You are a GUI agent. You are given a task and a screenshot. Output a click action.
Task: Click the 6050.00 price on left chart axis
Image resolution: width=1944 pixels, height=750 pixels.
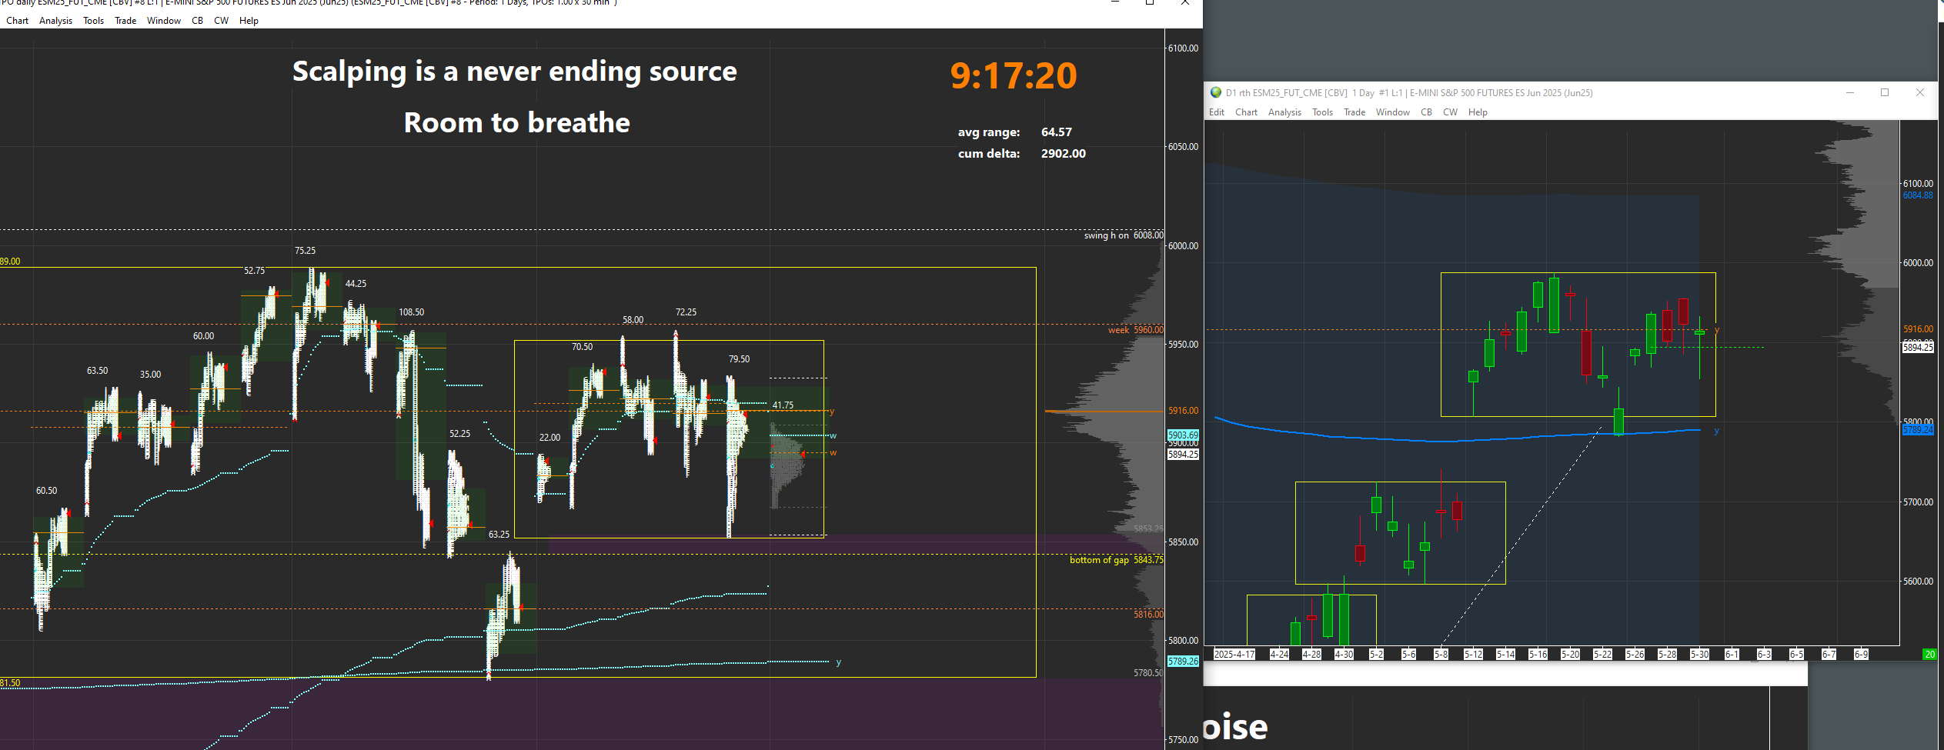tap(1183, 147)
